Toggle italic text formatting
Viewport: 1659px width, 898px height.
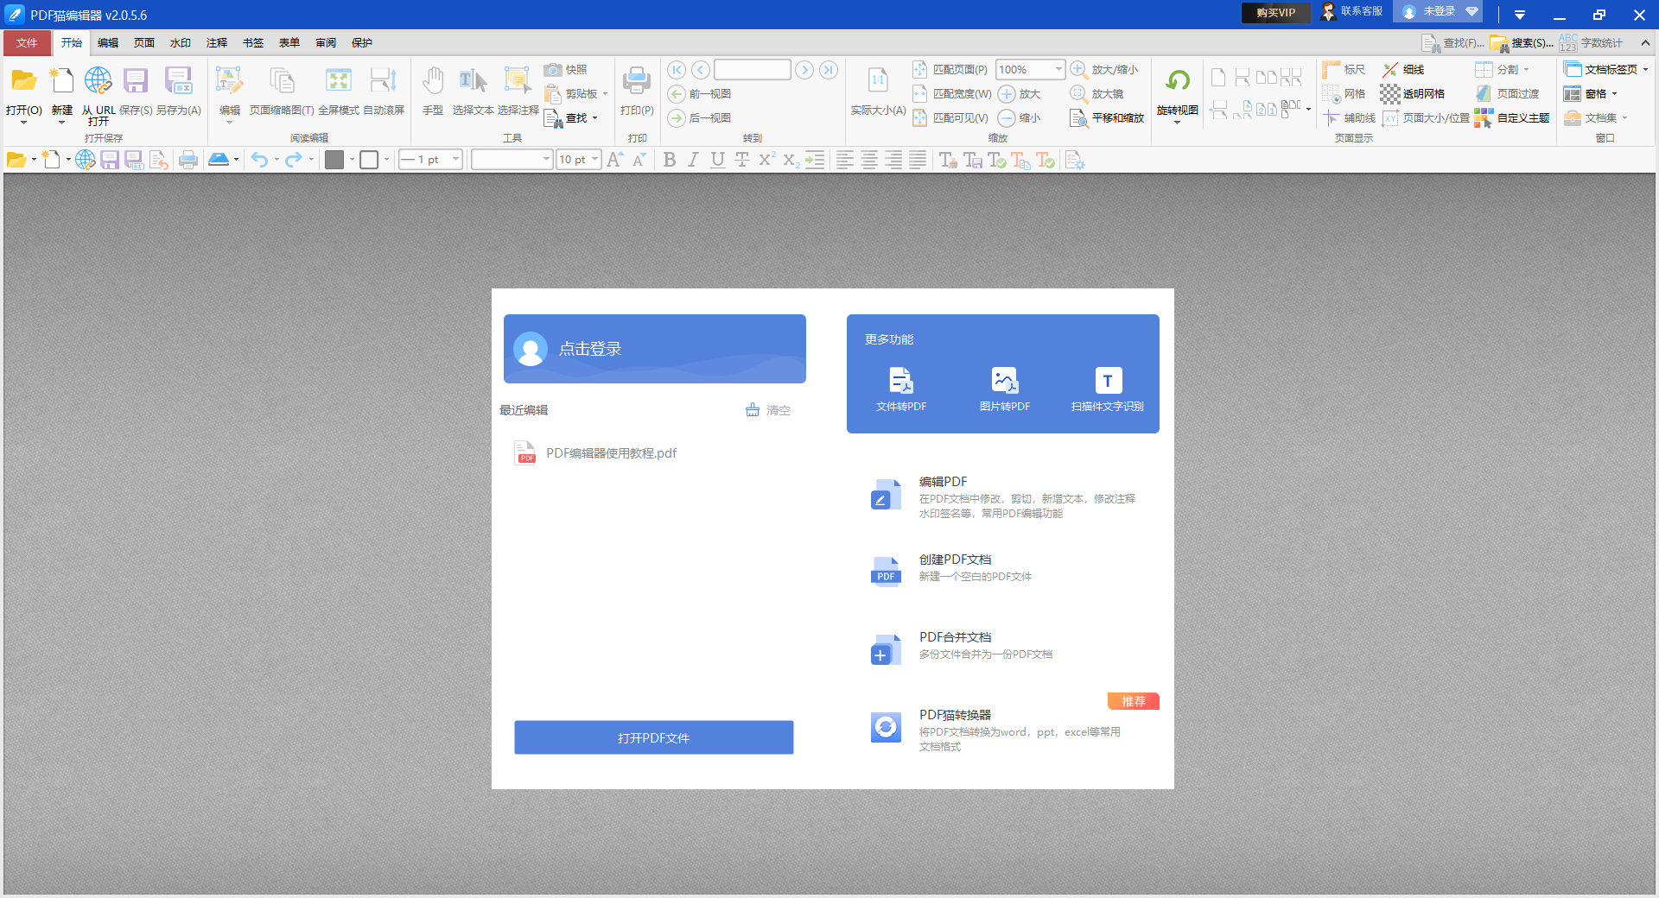(693, 159)
